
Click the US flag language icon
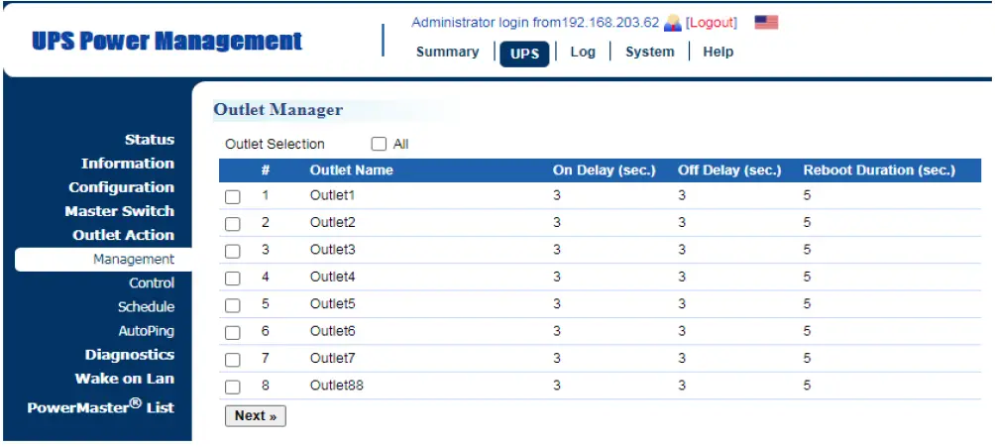point(766,23)
